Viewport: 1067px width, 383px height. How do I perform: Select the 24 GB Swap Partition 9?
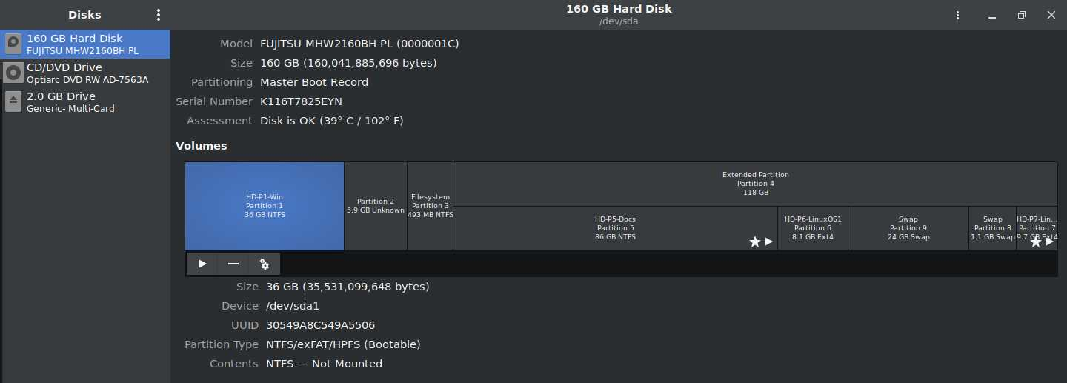coord(908,228)
